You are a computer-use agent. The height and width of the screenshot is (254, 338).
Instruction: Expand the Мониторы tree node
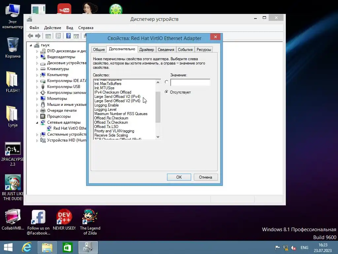pos(37,99)
